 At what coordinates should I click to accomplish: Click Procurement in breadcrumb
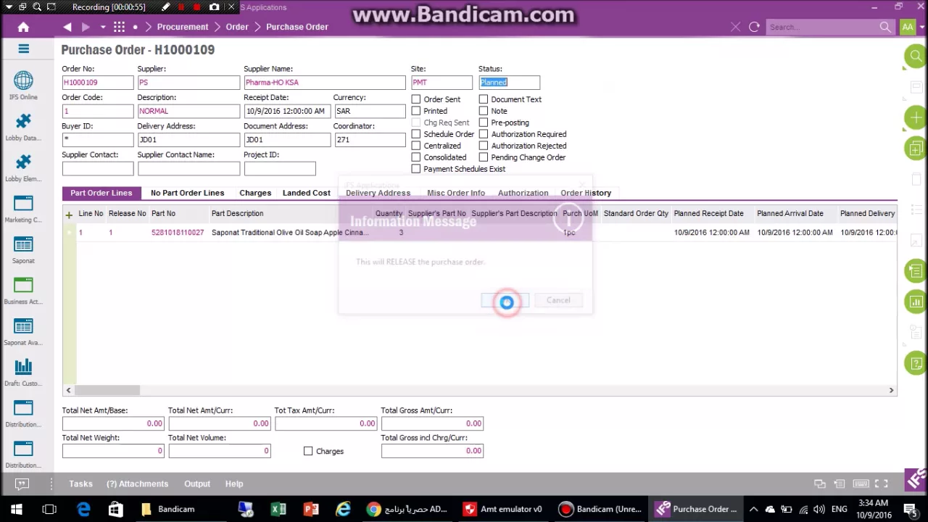pyautogui.click(x=183, y=27)
